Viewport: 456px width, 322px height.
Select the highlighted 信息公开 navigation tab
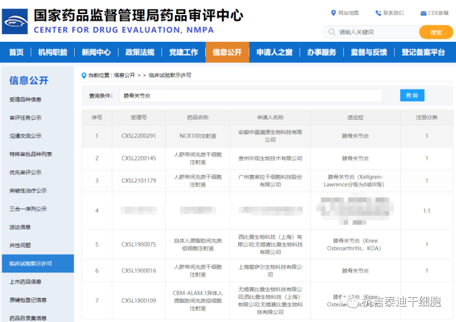(227, 52)
